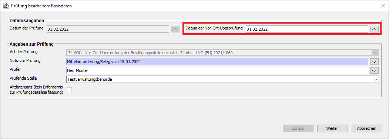Click the 'Datumsangaben' group heading
The image size is (389, 139).
pos(27,21)
